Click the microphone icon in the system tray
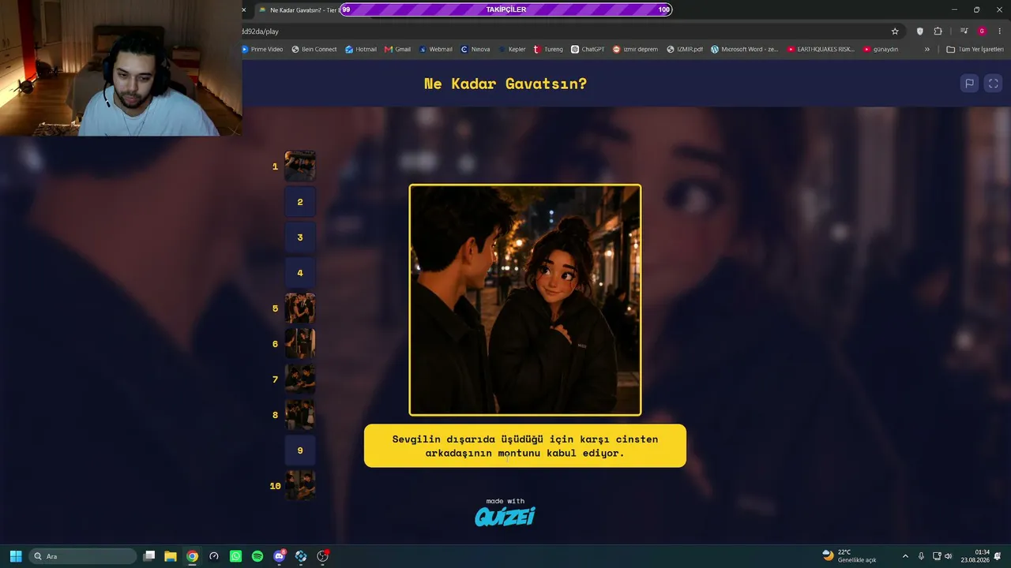Image resolution: width=1011 pixels, height=568 pixels. click(x=921, y=556)
